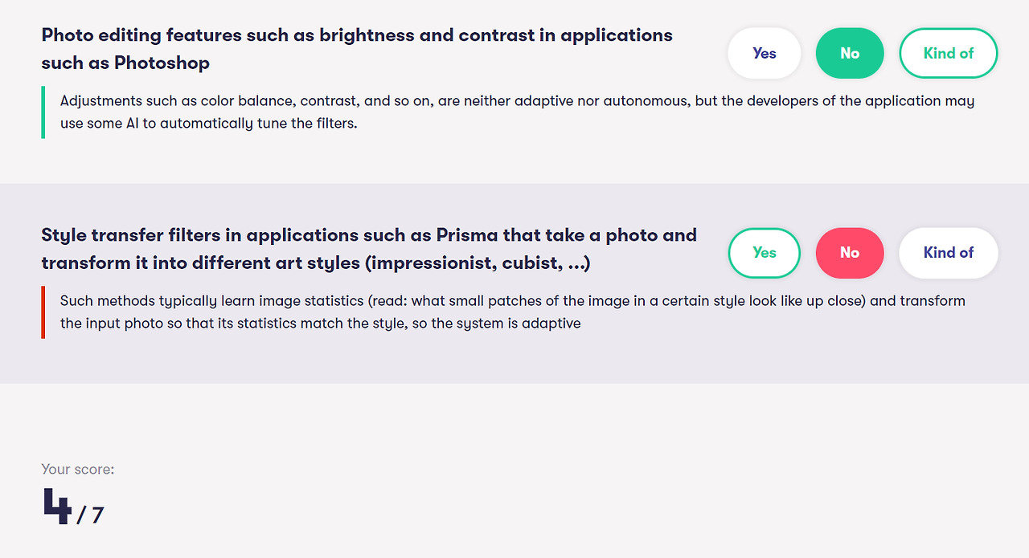Click the red No answer for Prisma question

point(850,252)
